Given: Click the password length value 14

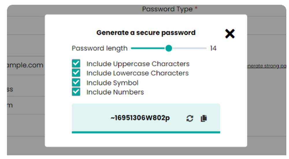Looking at the screenshot, I should (x=213, y=48).
